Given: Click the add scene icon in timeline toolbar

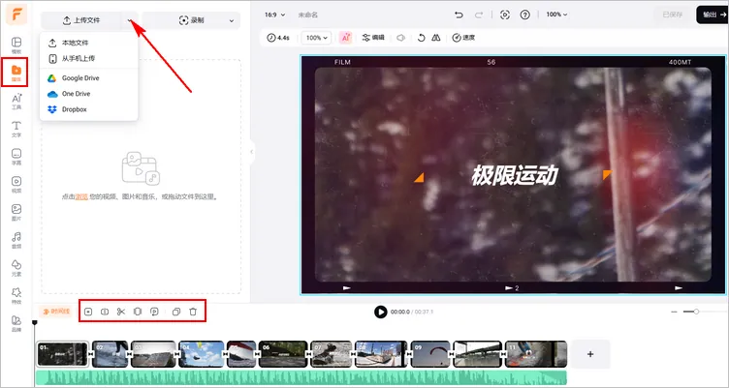Looking at the screenshot, I should pyautogui.click(x=88, y=312).
